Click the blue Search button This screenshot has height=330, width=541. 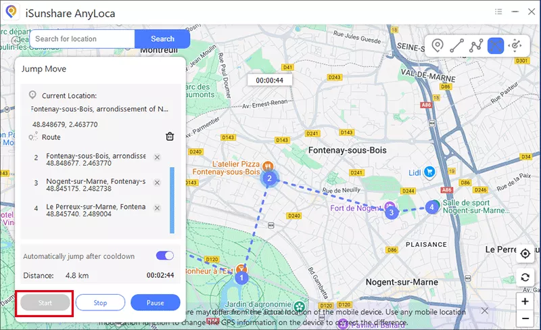[162, 39]
